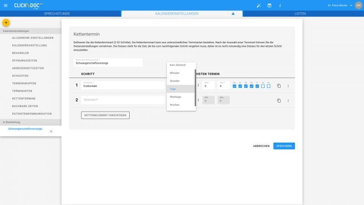Click 'Kettenelement hinzufügen' button
Screen dimensions: 364x205
click(105, 115)
